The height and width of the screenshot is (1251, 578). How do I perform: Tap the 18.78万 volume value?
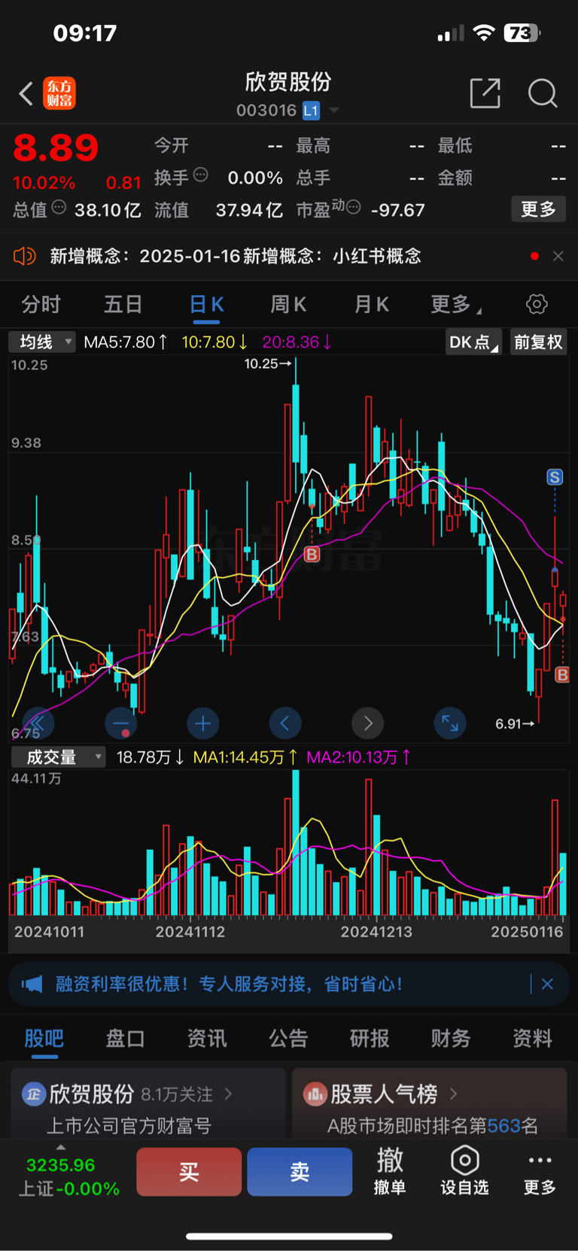point(151,757)
